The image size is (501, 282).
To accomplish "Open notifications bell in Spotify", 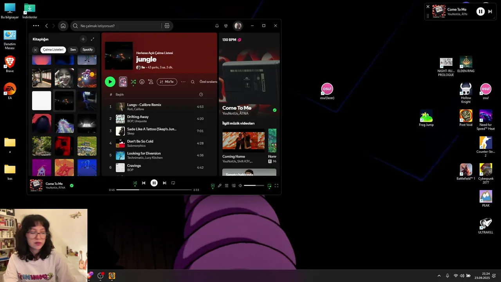I will click(217, 26).
